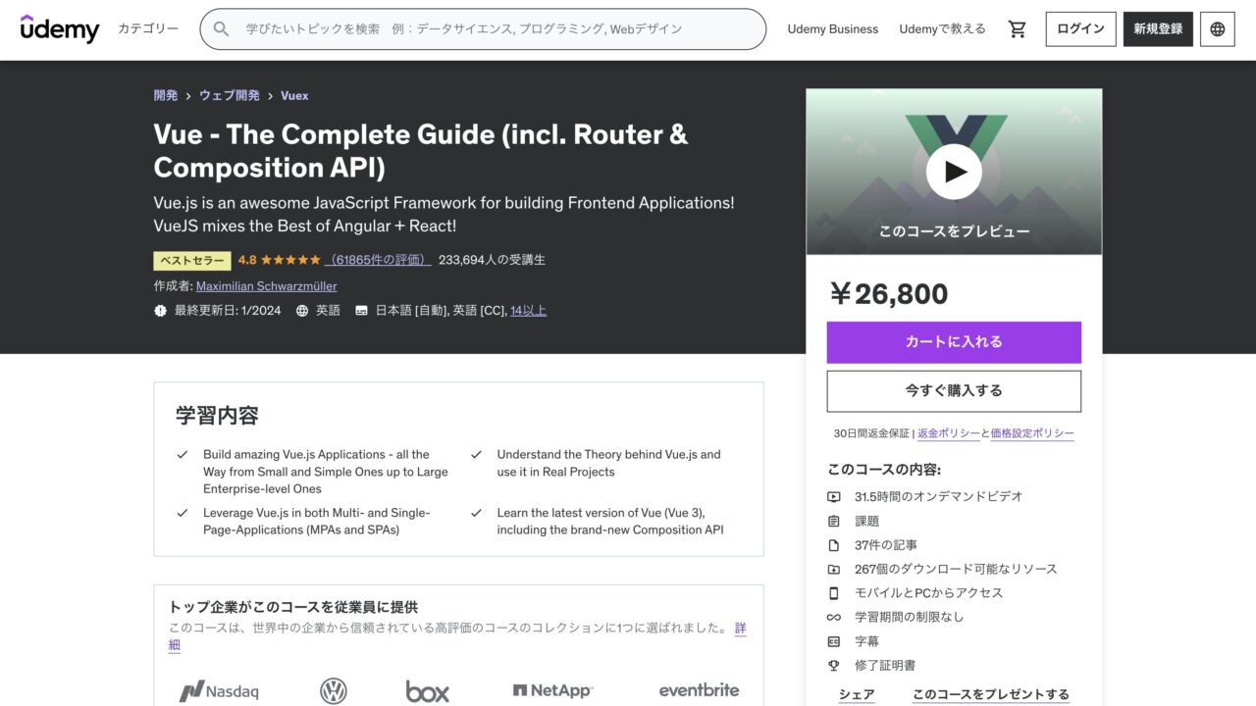Click the language globe icon
The image size is (1256, 706).
click(1217, 28)
